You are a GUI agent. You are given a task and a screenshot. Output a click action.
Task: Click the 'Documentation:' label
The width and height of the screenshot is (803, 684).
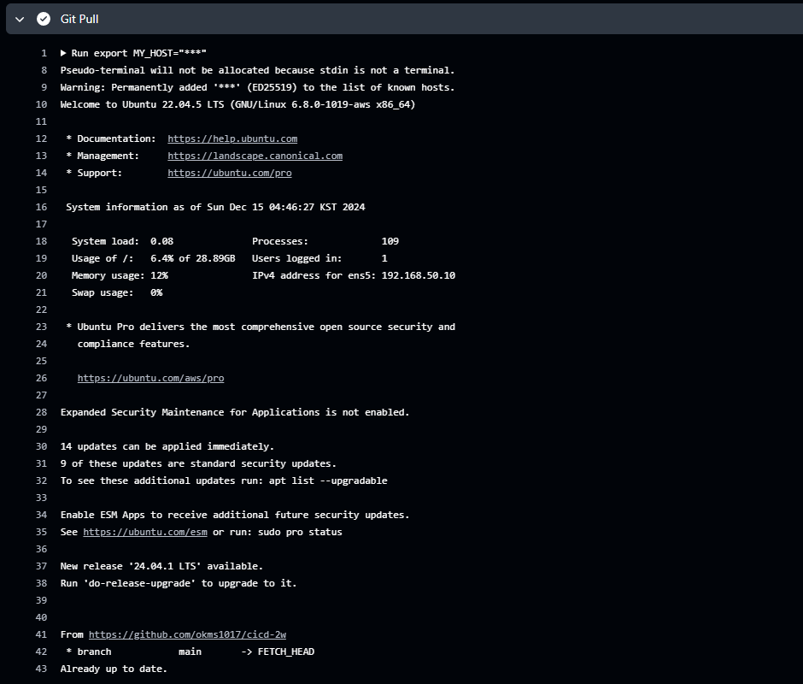pyautogui.click(x=116, y=139)
